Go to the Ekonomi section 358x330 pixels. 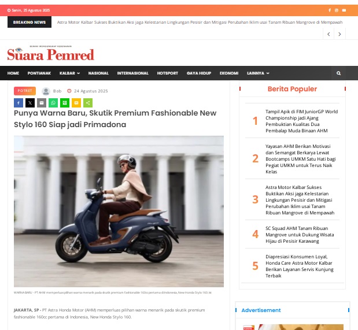[229, 73]
